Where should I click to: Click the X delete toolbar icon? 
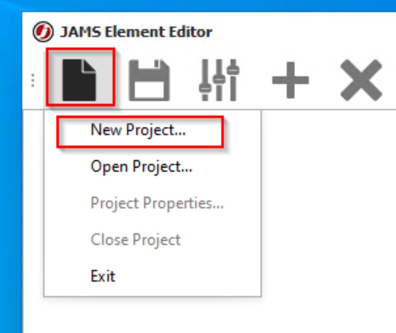tap(361, 80)
